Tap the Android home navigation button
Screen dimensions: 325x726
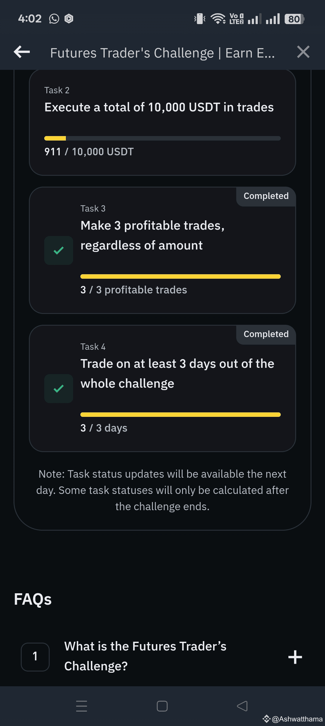tap(162, 706)
